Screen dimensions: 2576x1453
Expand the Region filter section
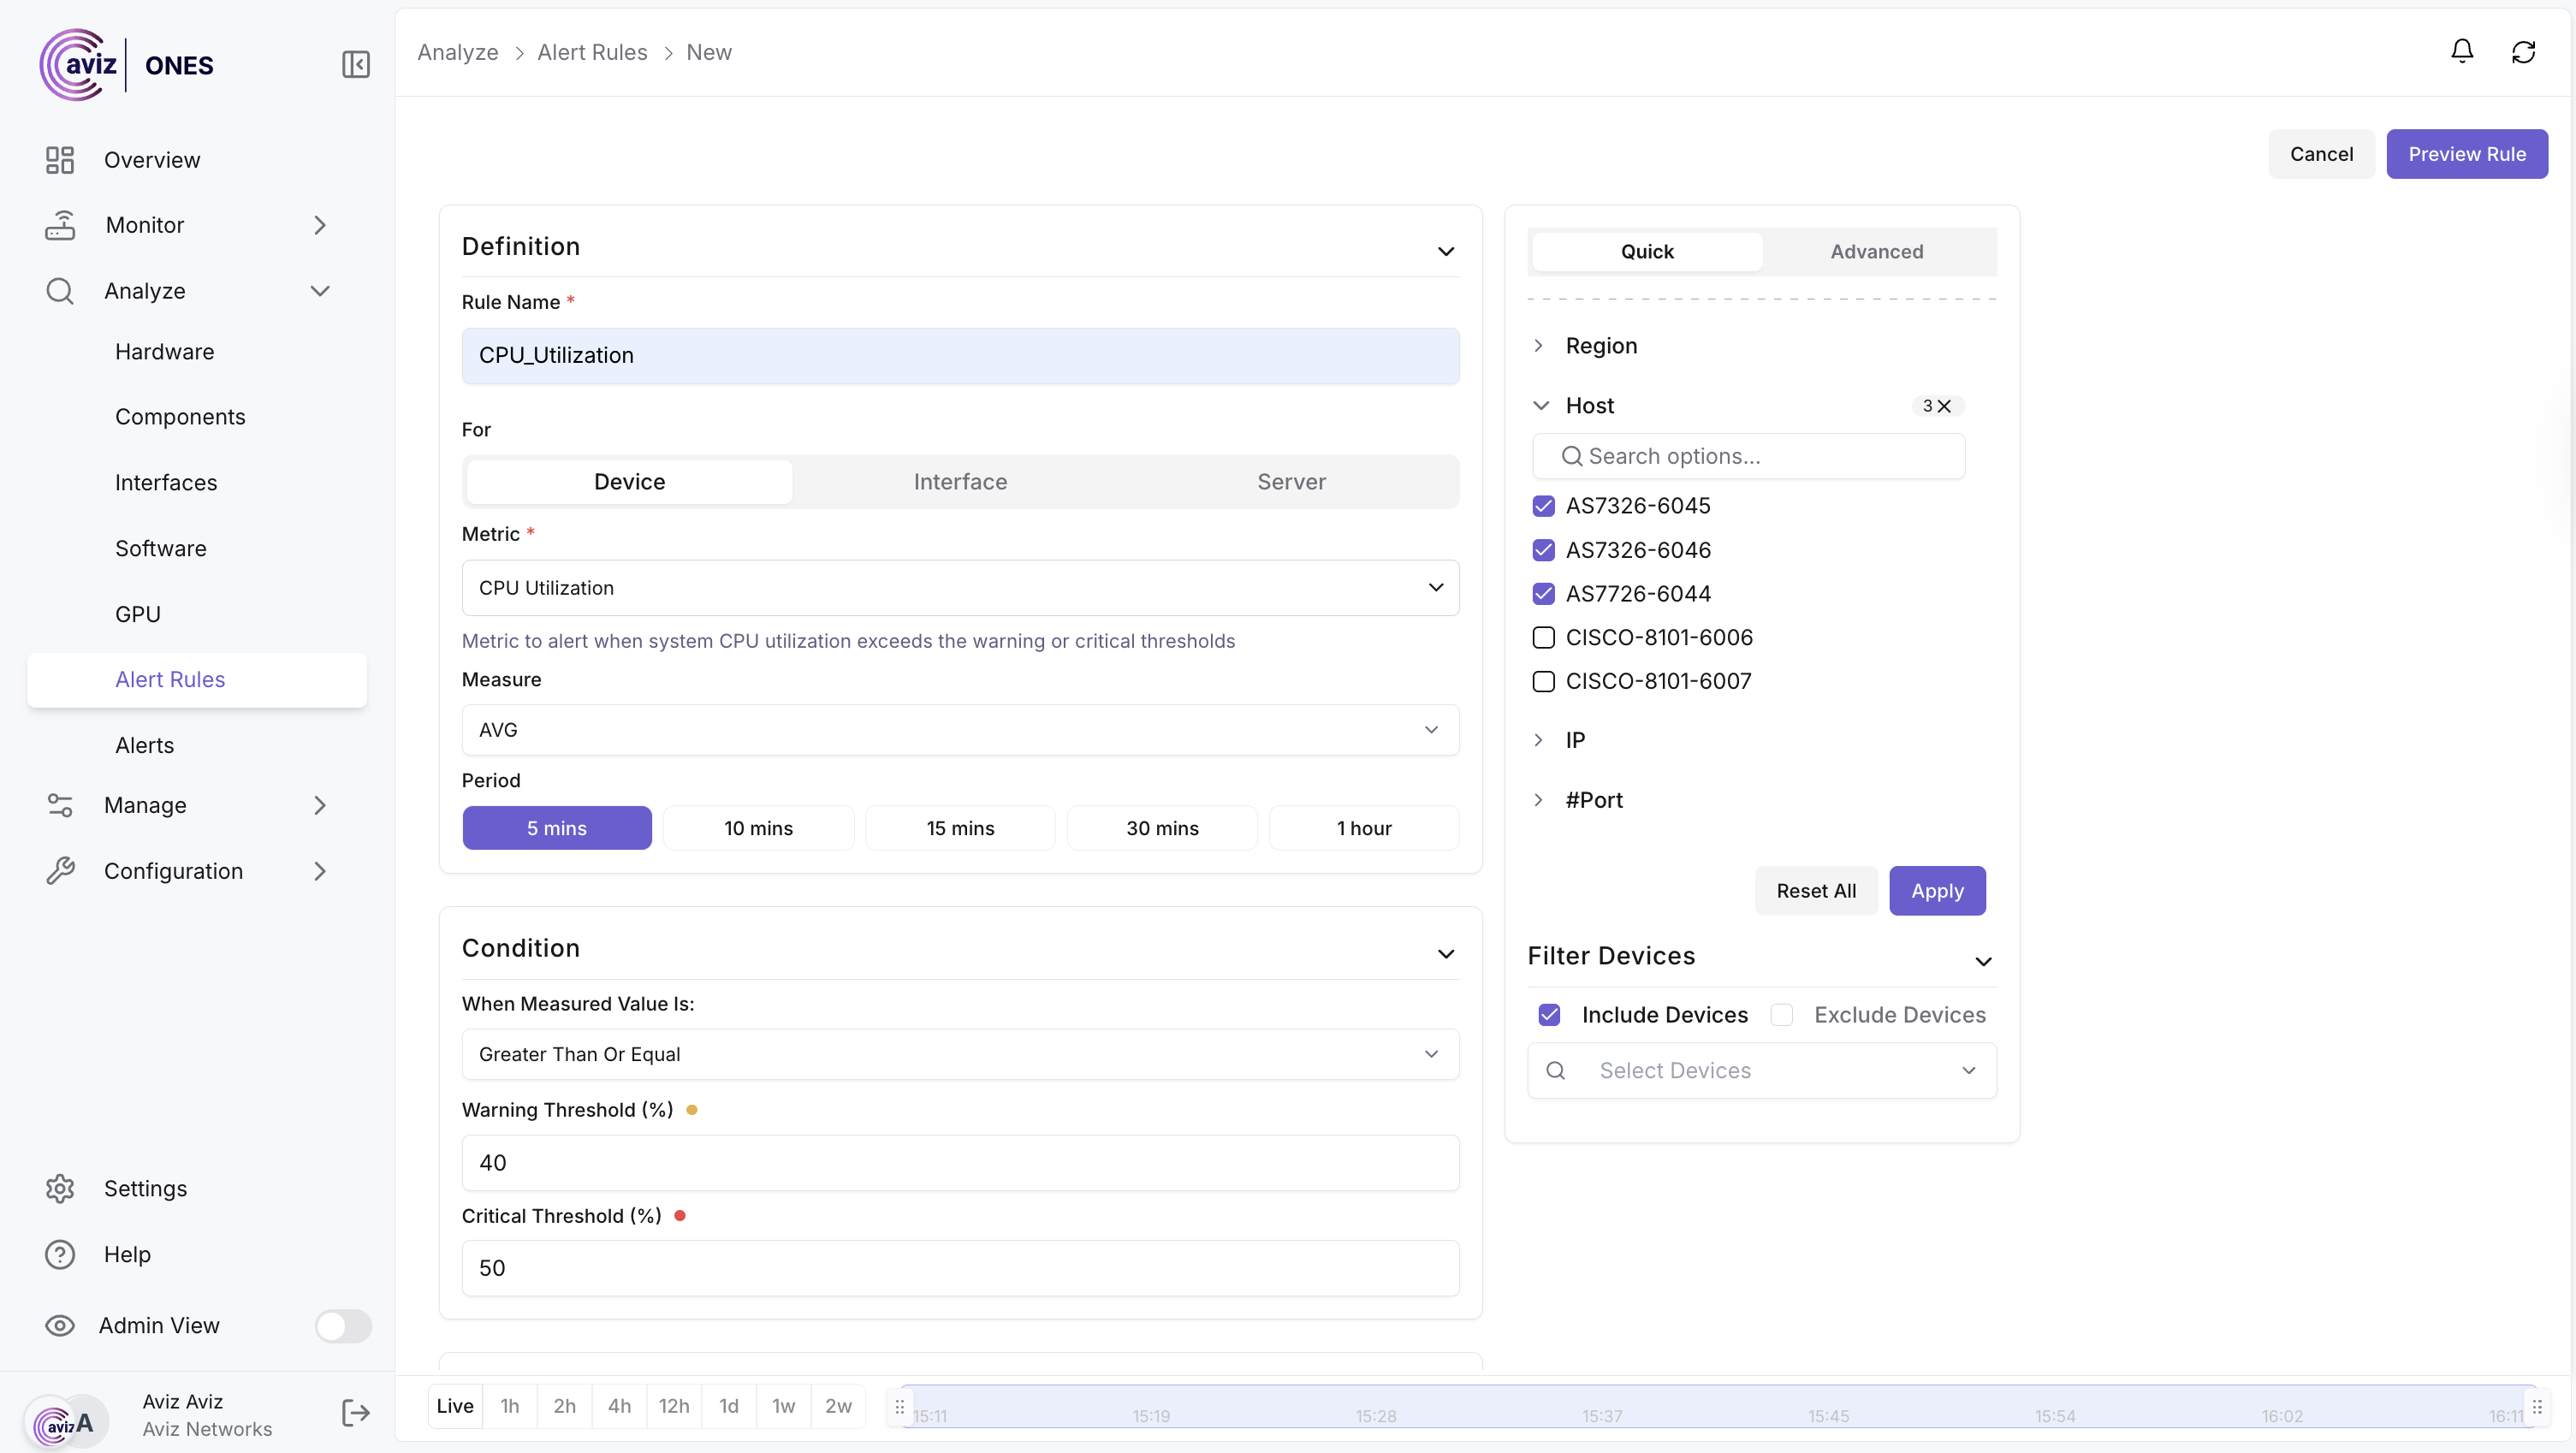click(1600, 346)
